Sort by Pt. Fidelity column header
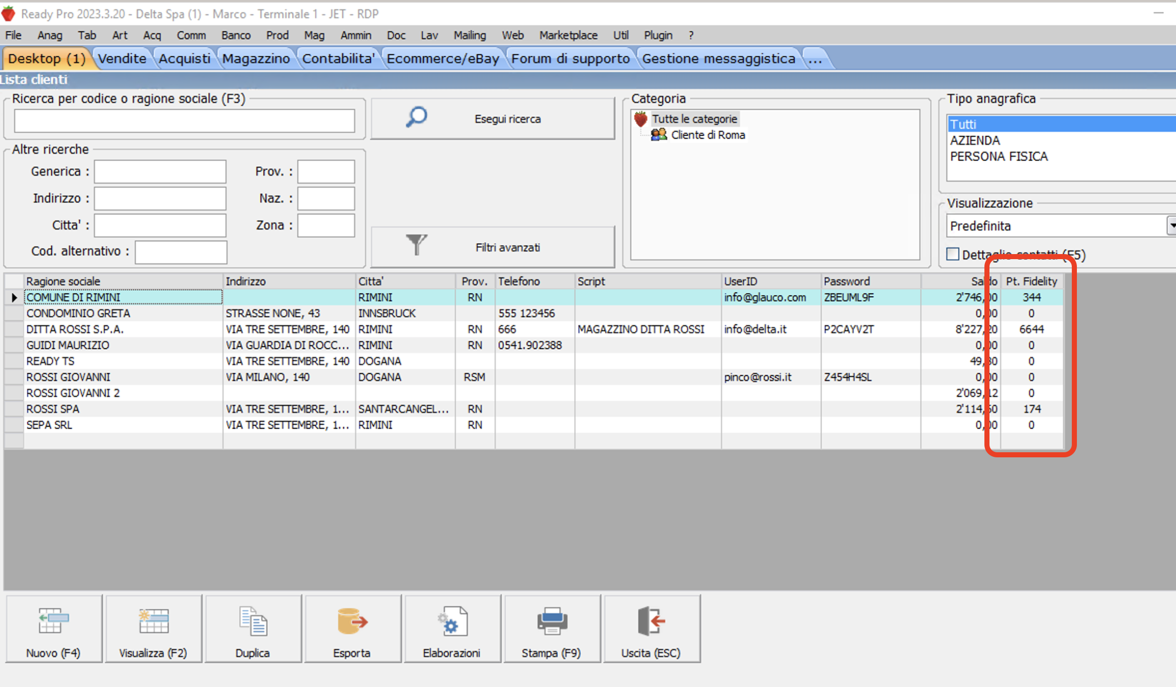 point(1032,281)
